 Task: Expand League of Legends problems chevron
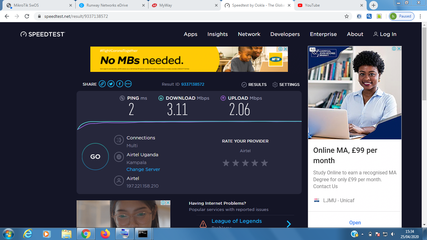(289, 224)
